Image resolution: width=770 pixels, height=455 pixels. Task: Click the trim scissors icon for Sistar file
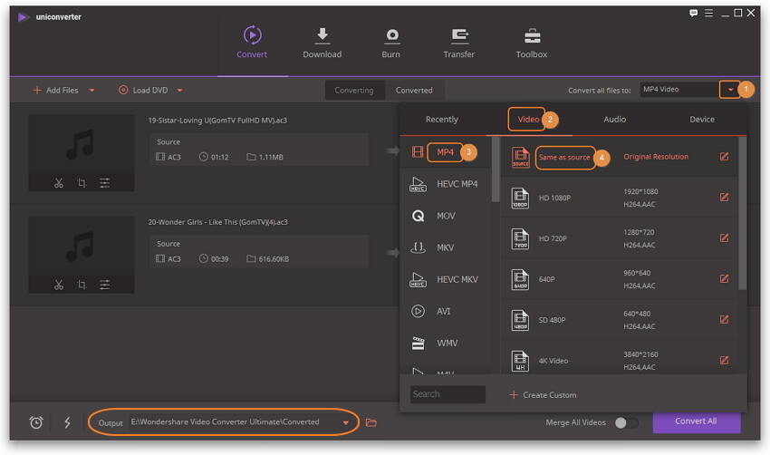pyautogui.click(x=59, y=183)
